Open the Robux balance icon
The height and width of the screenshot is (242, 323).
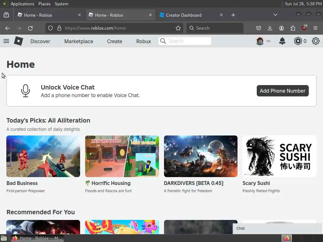pyautogui.click(x=298, y=41)
